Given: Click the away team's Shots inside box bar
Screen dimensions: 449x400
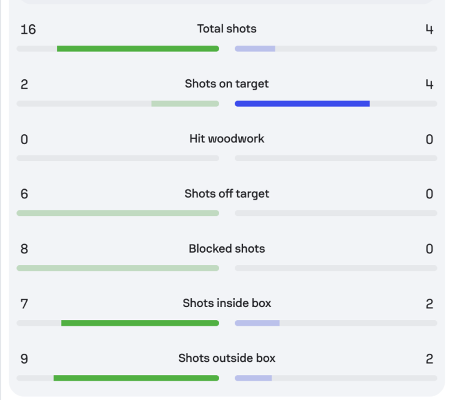Looking at the screenshot, I should pyautogui.click(x=257, y=323).
